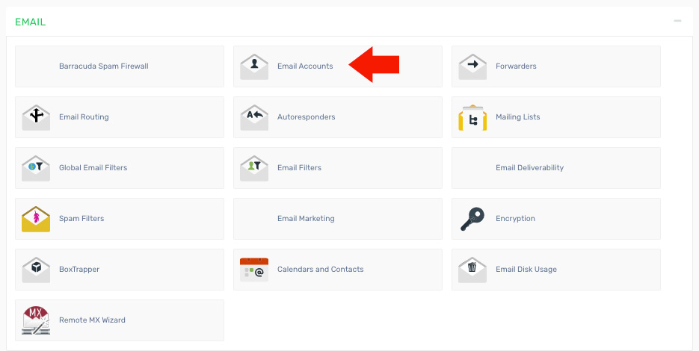Open the Barracuda Spam Firewall link
This screenshot has width=699, height=351.
click(x=104, y=66)
